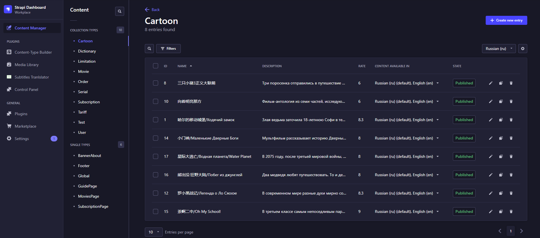540x238 pixels.
Task: Delete the Побег из джунглей entry
Action: pos(511,175)
